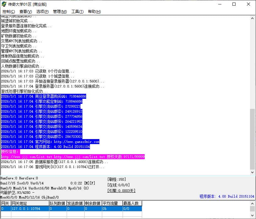This screenshot has height=219, width=256.
Task: Click the blue 程序版本 label at bottom right
Action: point(227,196)
